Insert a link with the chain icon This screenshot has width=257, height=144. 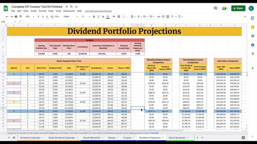point(159,17)
